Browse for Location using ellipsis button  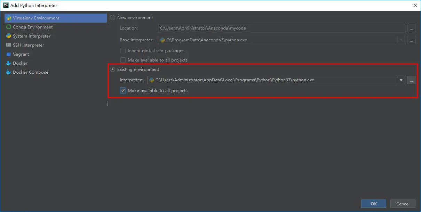pyautogui.click(x=411, y=28)
